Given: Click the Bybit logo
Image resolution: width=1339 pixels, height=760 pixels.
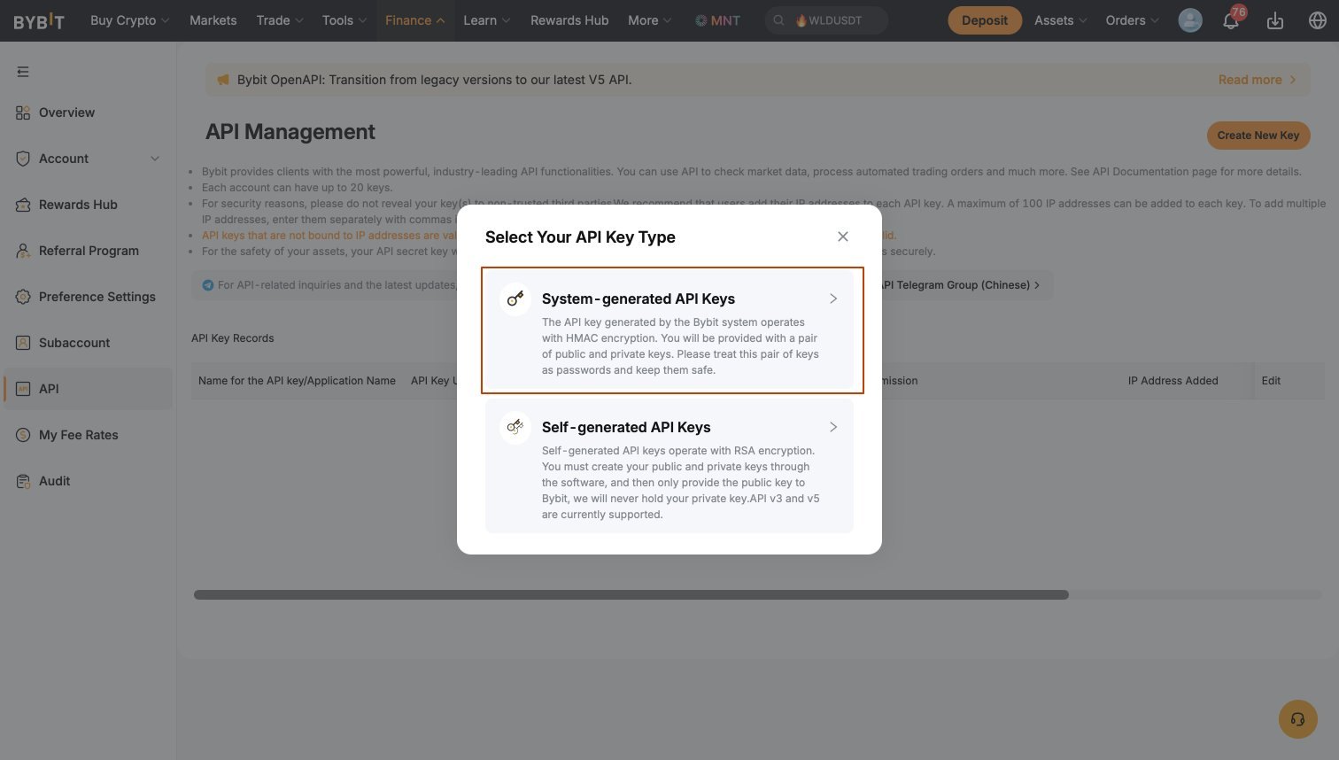Looking at the screenshot, I should click(39, 20).
